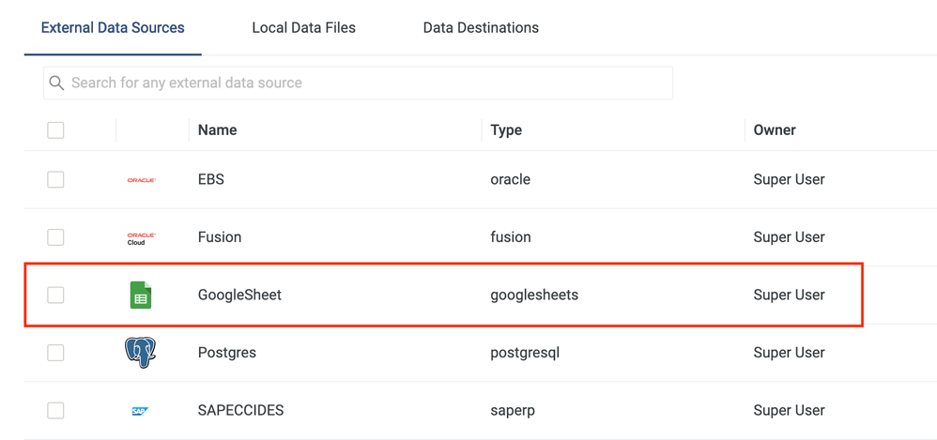Click the Oracle Cloud icon for Fusion

coord(141,238)
